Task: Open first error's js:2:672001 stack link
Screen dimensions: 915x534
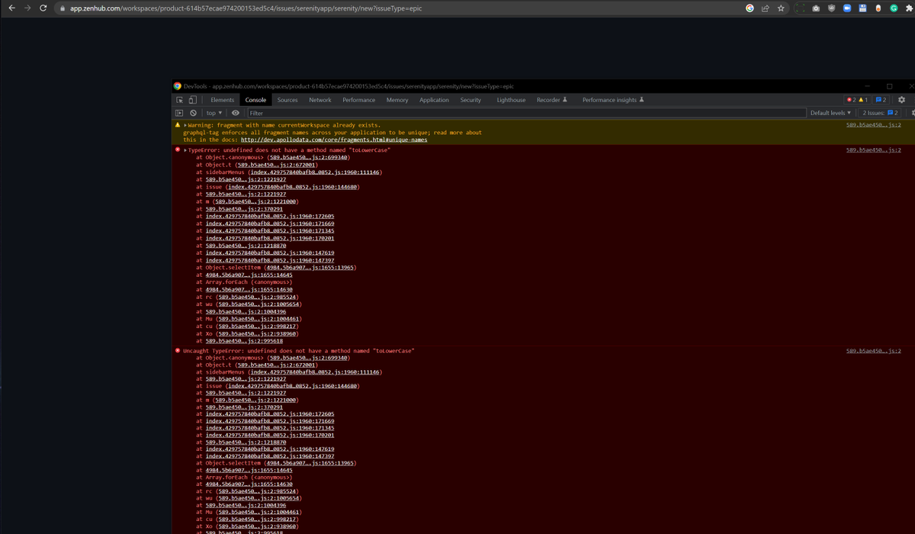Action: click(x=276, y=165)
